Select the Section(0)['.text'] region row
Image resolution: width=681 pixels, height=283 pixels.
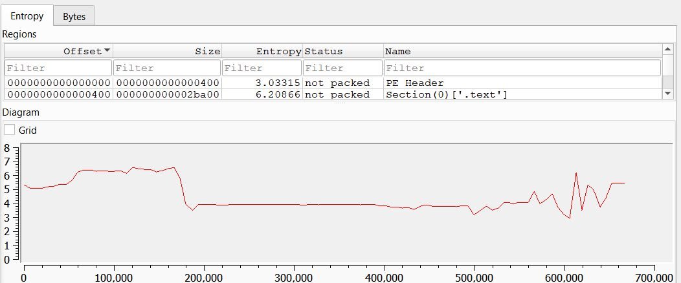pyautogui.click(x=446, y=94)
